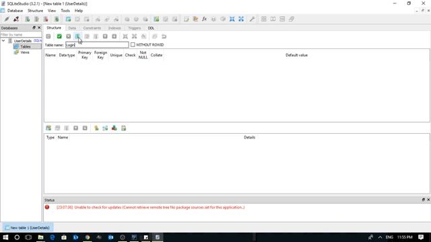The image size is (431, 242).
Task: Click the Default value column header
Action: click(296, 55)
